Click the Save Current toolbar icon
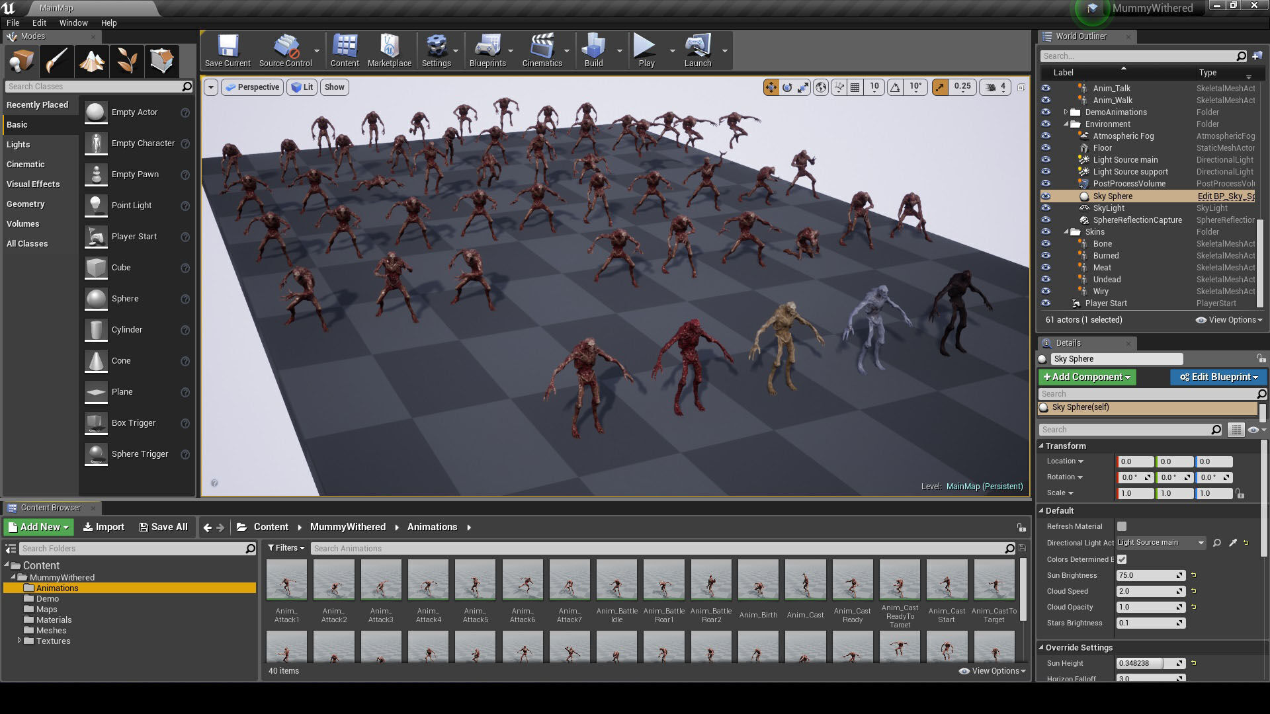Image resolution: width=1270 pixels, height=714 pixels. click(x=228, y=50)
